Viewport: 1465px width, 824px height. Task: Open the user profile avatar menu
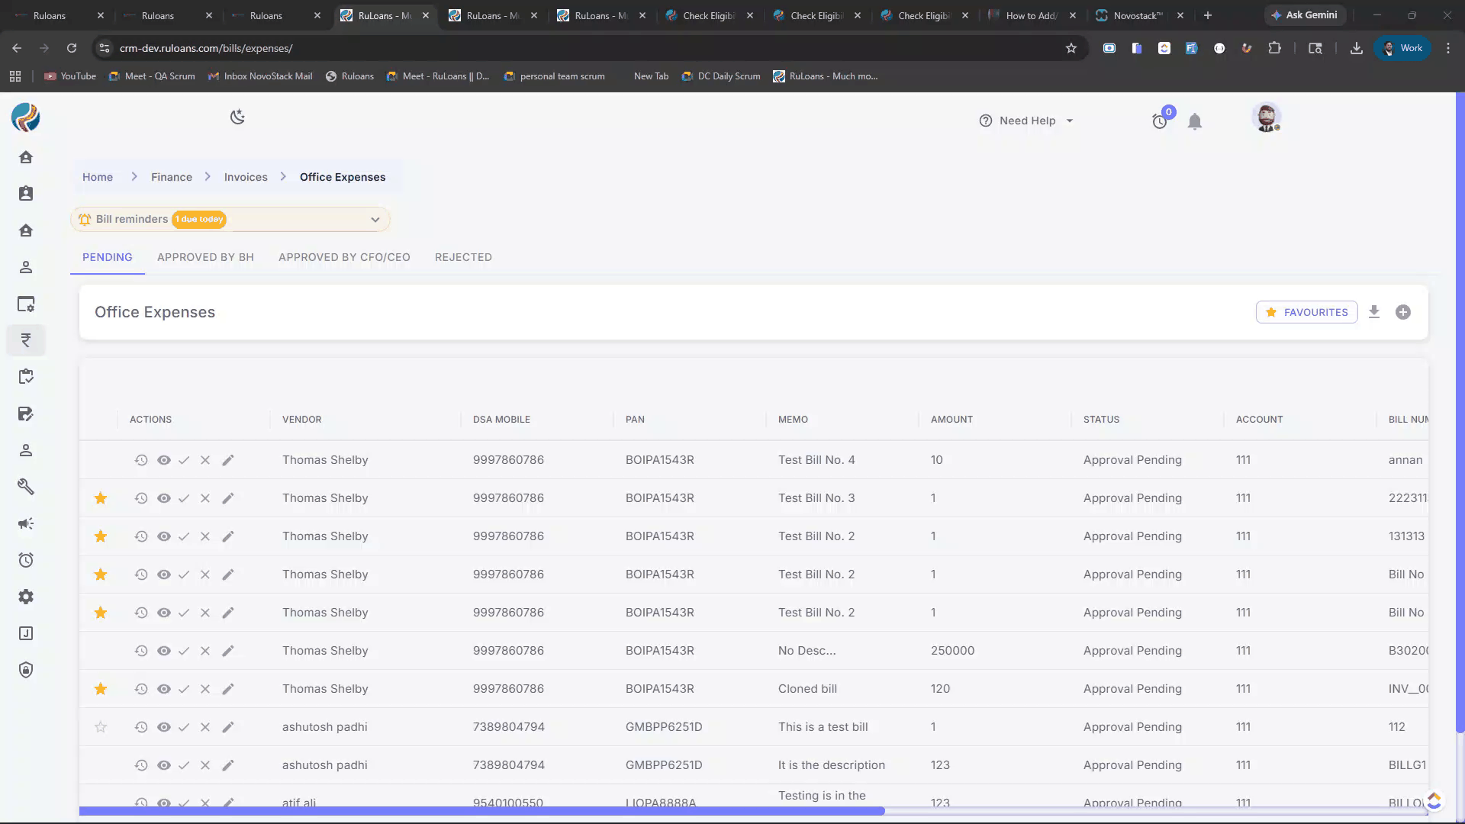click(x=1266, y=118)
